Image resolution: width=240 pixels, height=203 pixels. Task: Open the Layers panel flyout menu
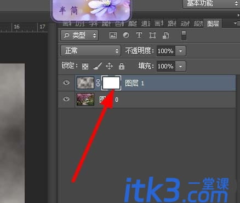pyautogui.click(x=237, y=24)
